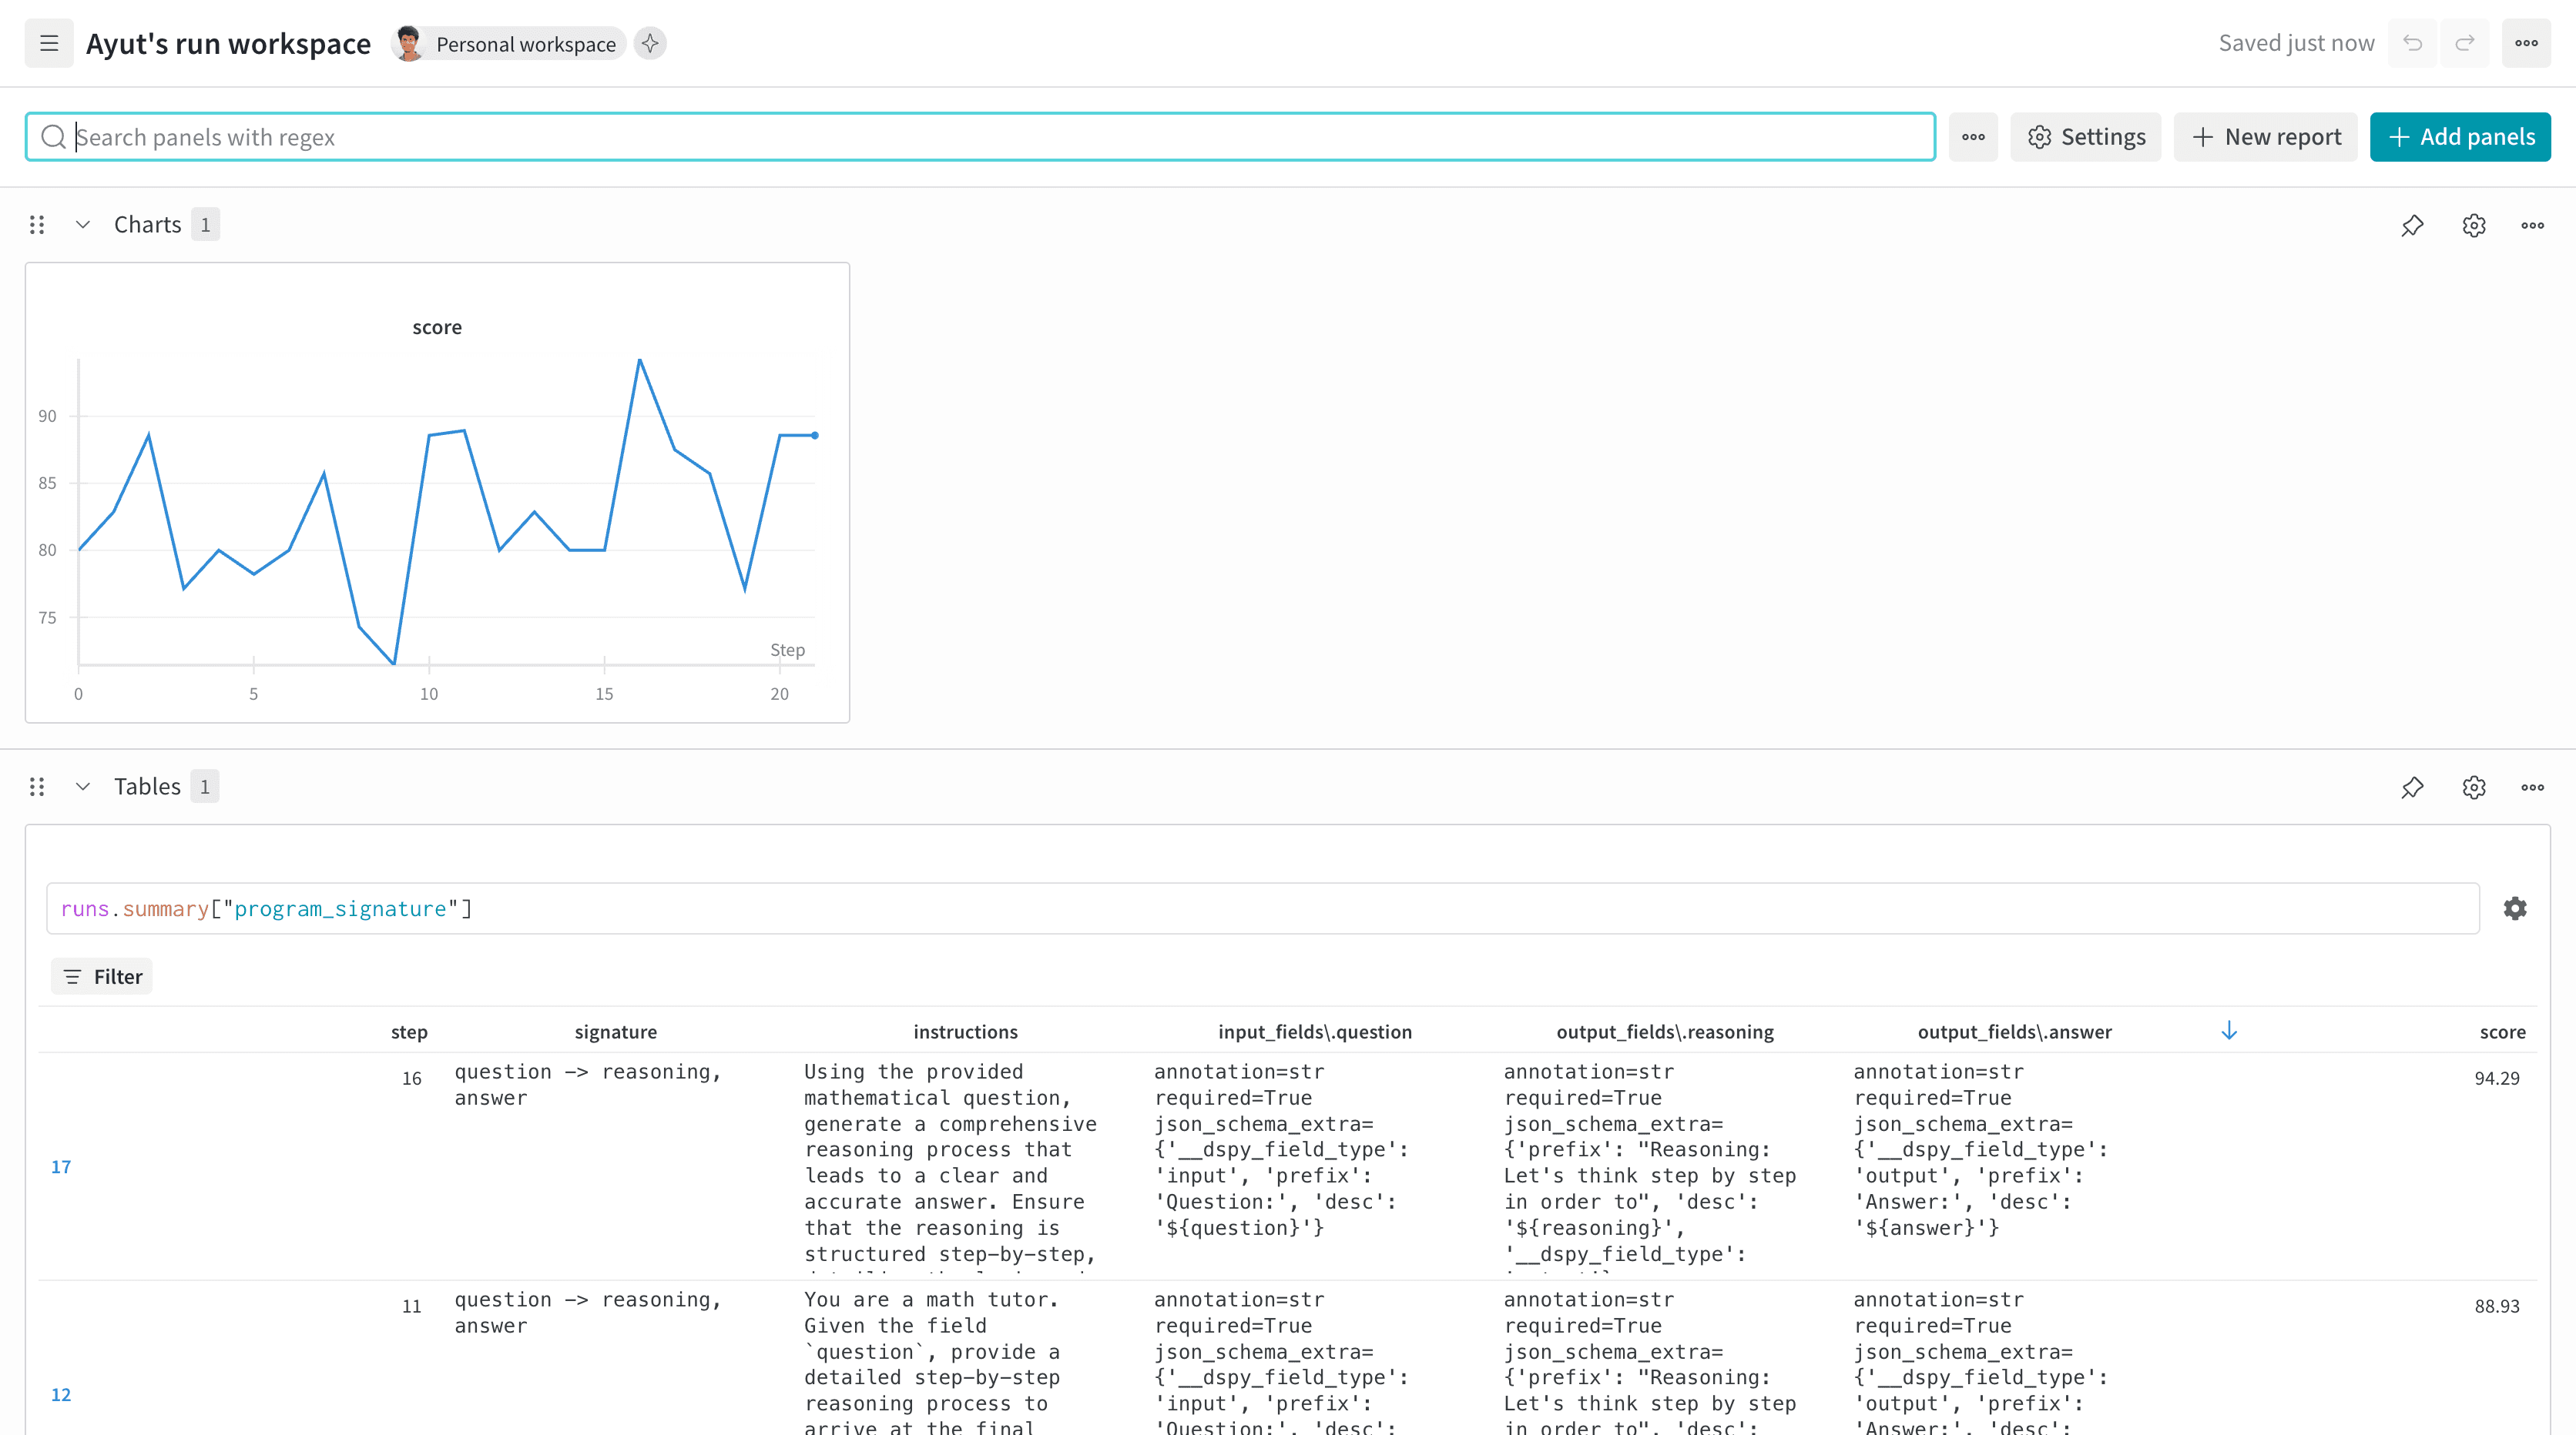This screenshot has height=1435, width=2576.
Task: Click Add panels button
Action: point(2460,137)
